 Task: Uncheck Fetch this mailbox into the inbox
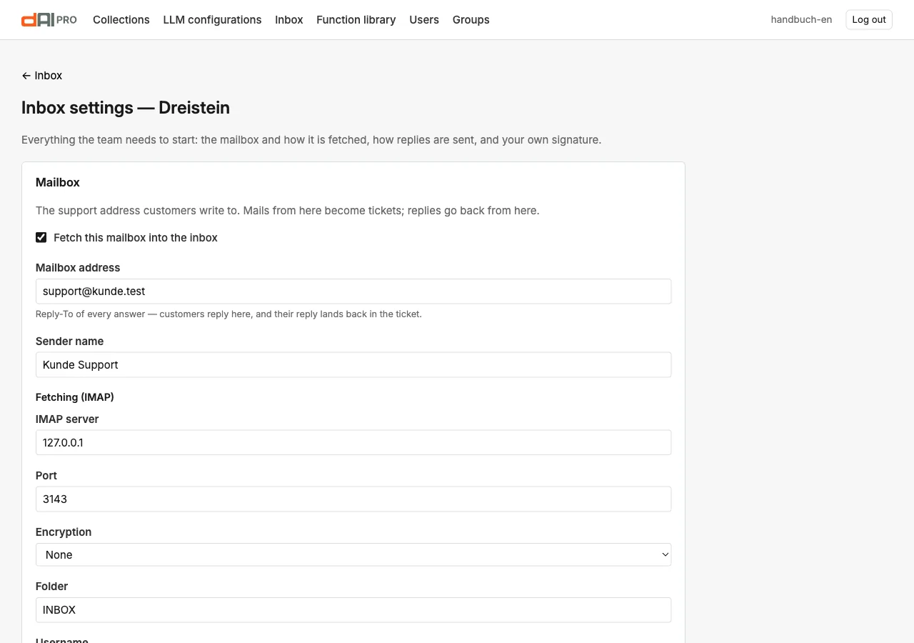[x=41, y=237]
